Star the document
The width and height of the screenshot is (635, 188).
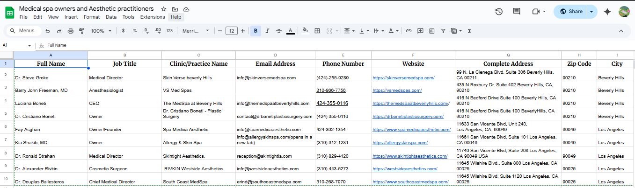(x=163, y=9)
